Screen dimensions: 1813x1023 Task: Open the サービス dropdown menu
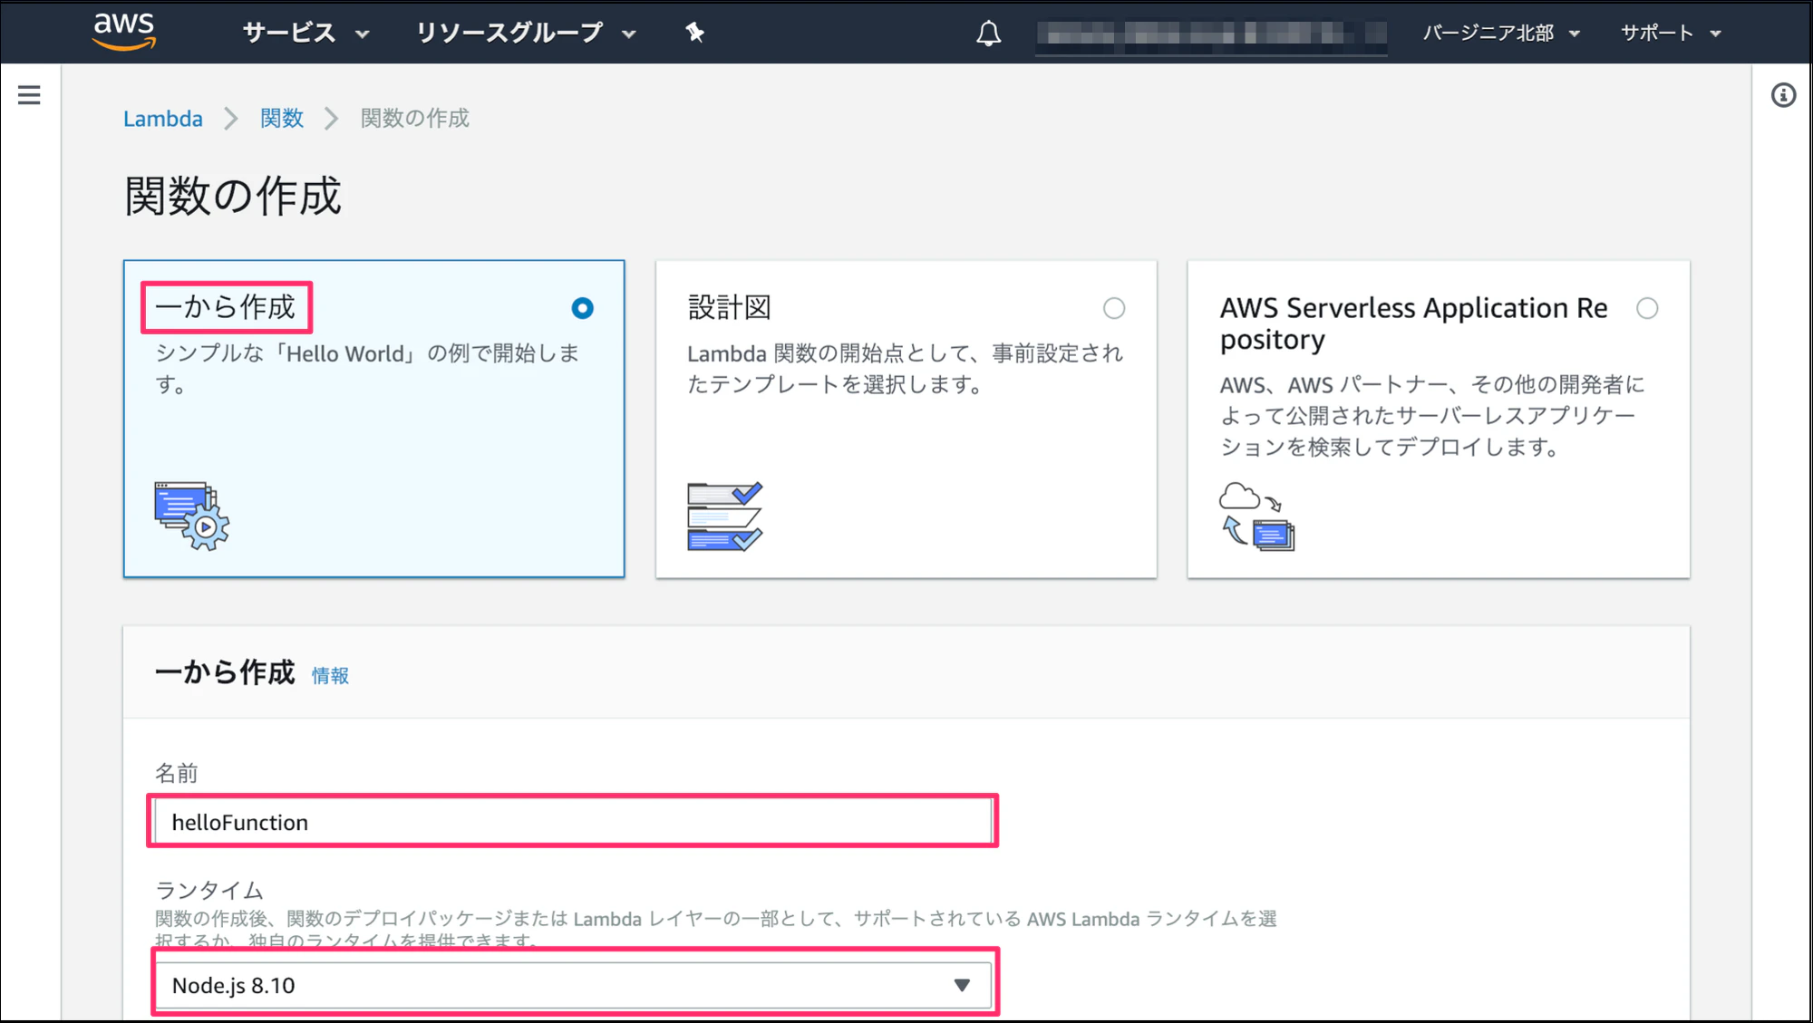(305, 34)
